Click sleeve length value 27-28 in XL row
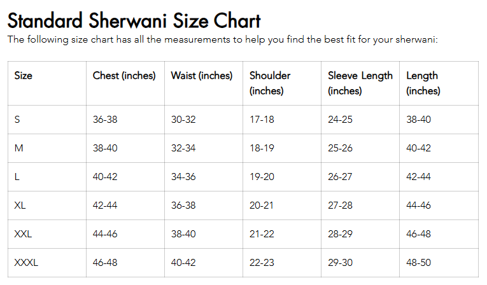The image size is (487, 285). pyautogui.click(x=340, y=205)
